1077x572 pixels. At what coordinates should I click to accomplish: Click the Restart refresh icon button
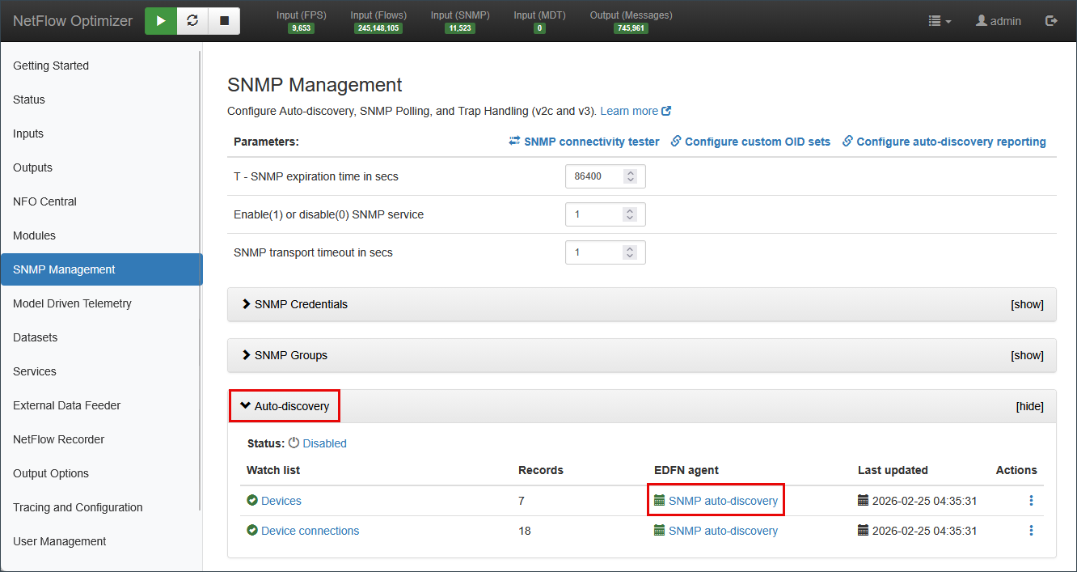(x=192, y=21)
